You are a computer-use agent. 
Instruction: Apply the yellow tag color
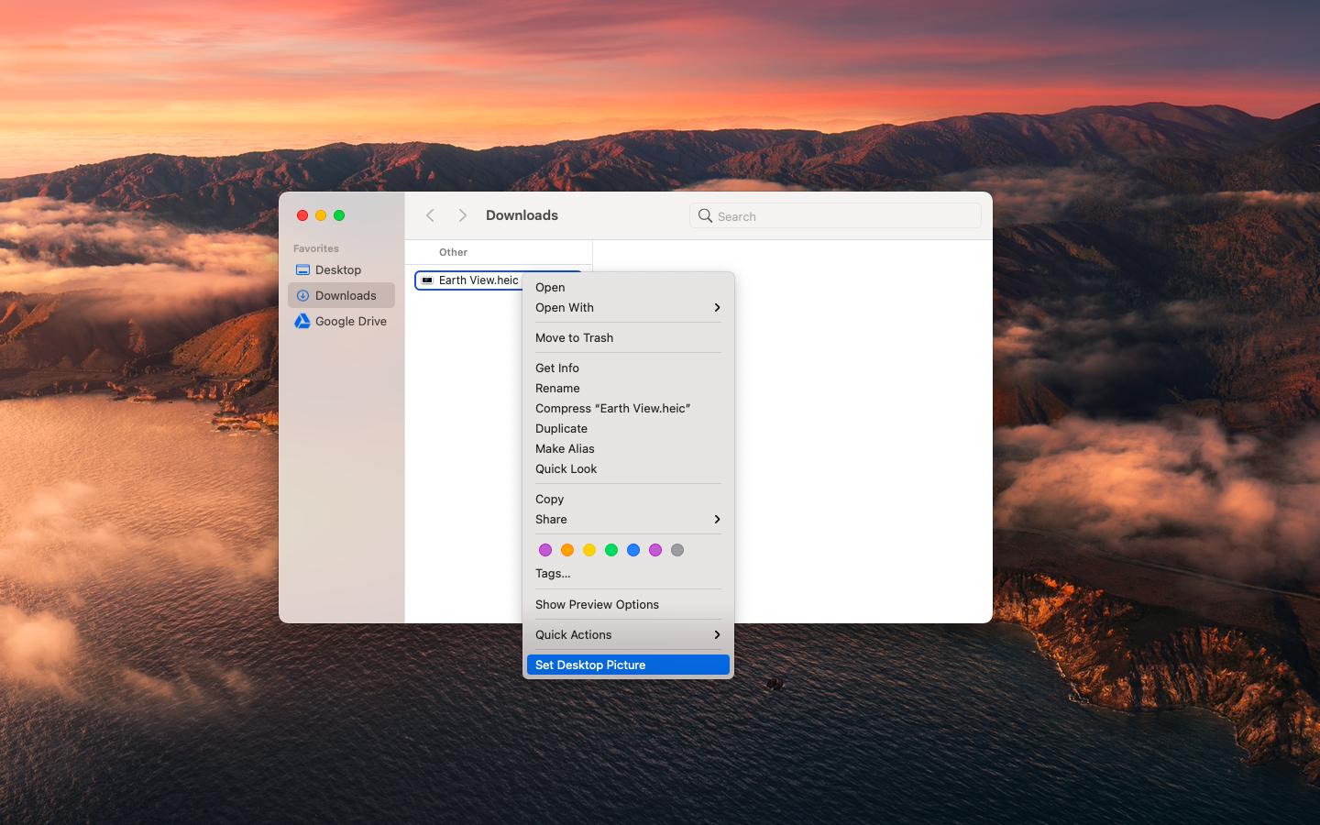[x=589, y=550]
